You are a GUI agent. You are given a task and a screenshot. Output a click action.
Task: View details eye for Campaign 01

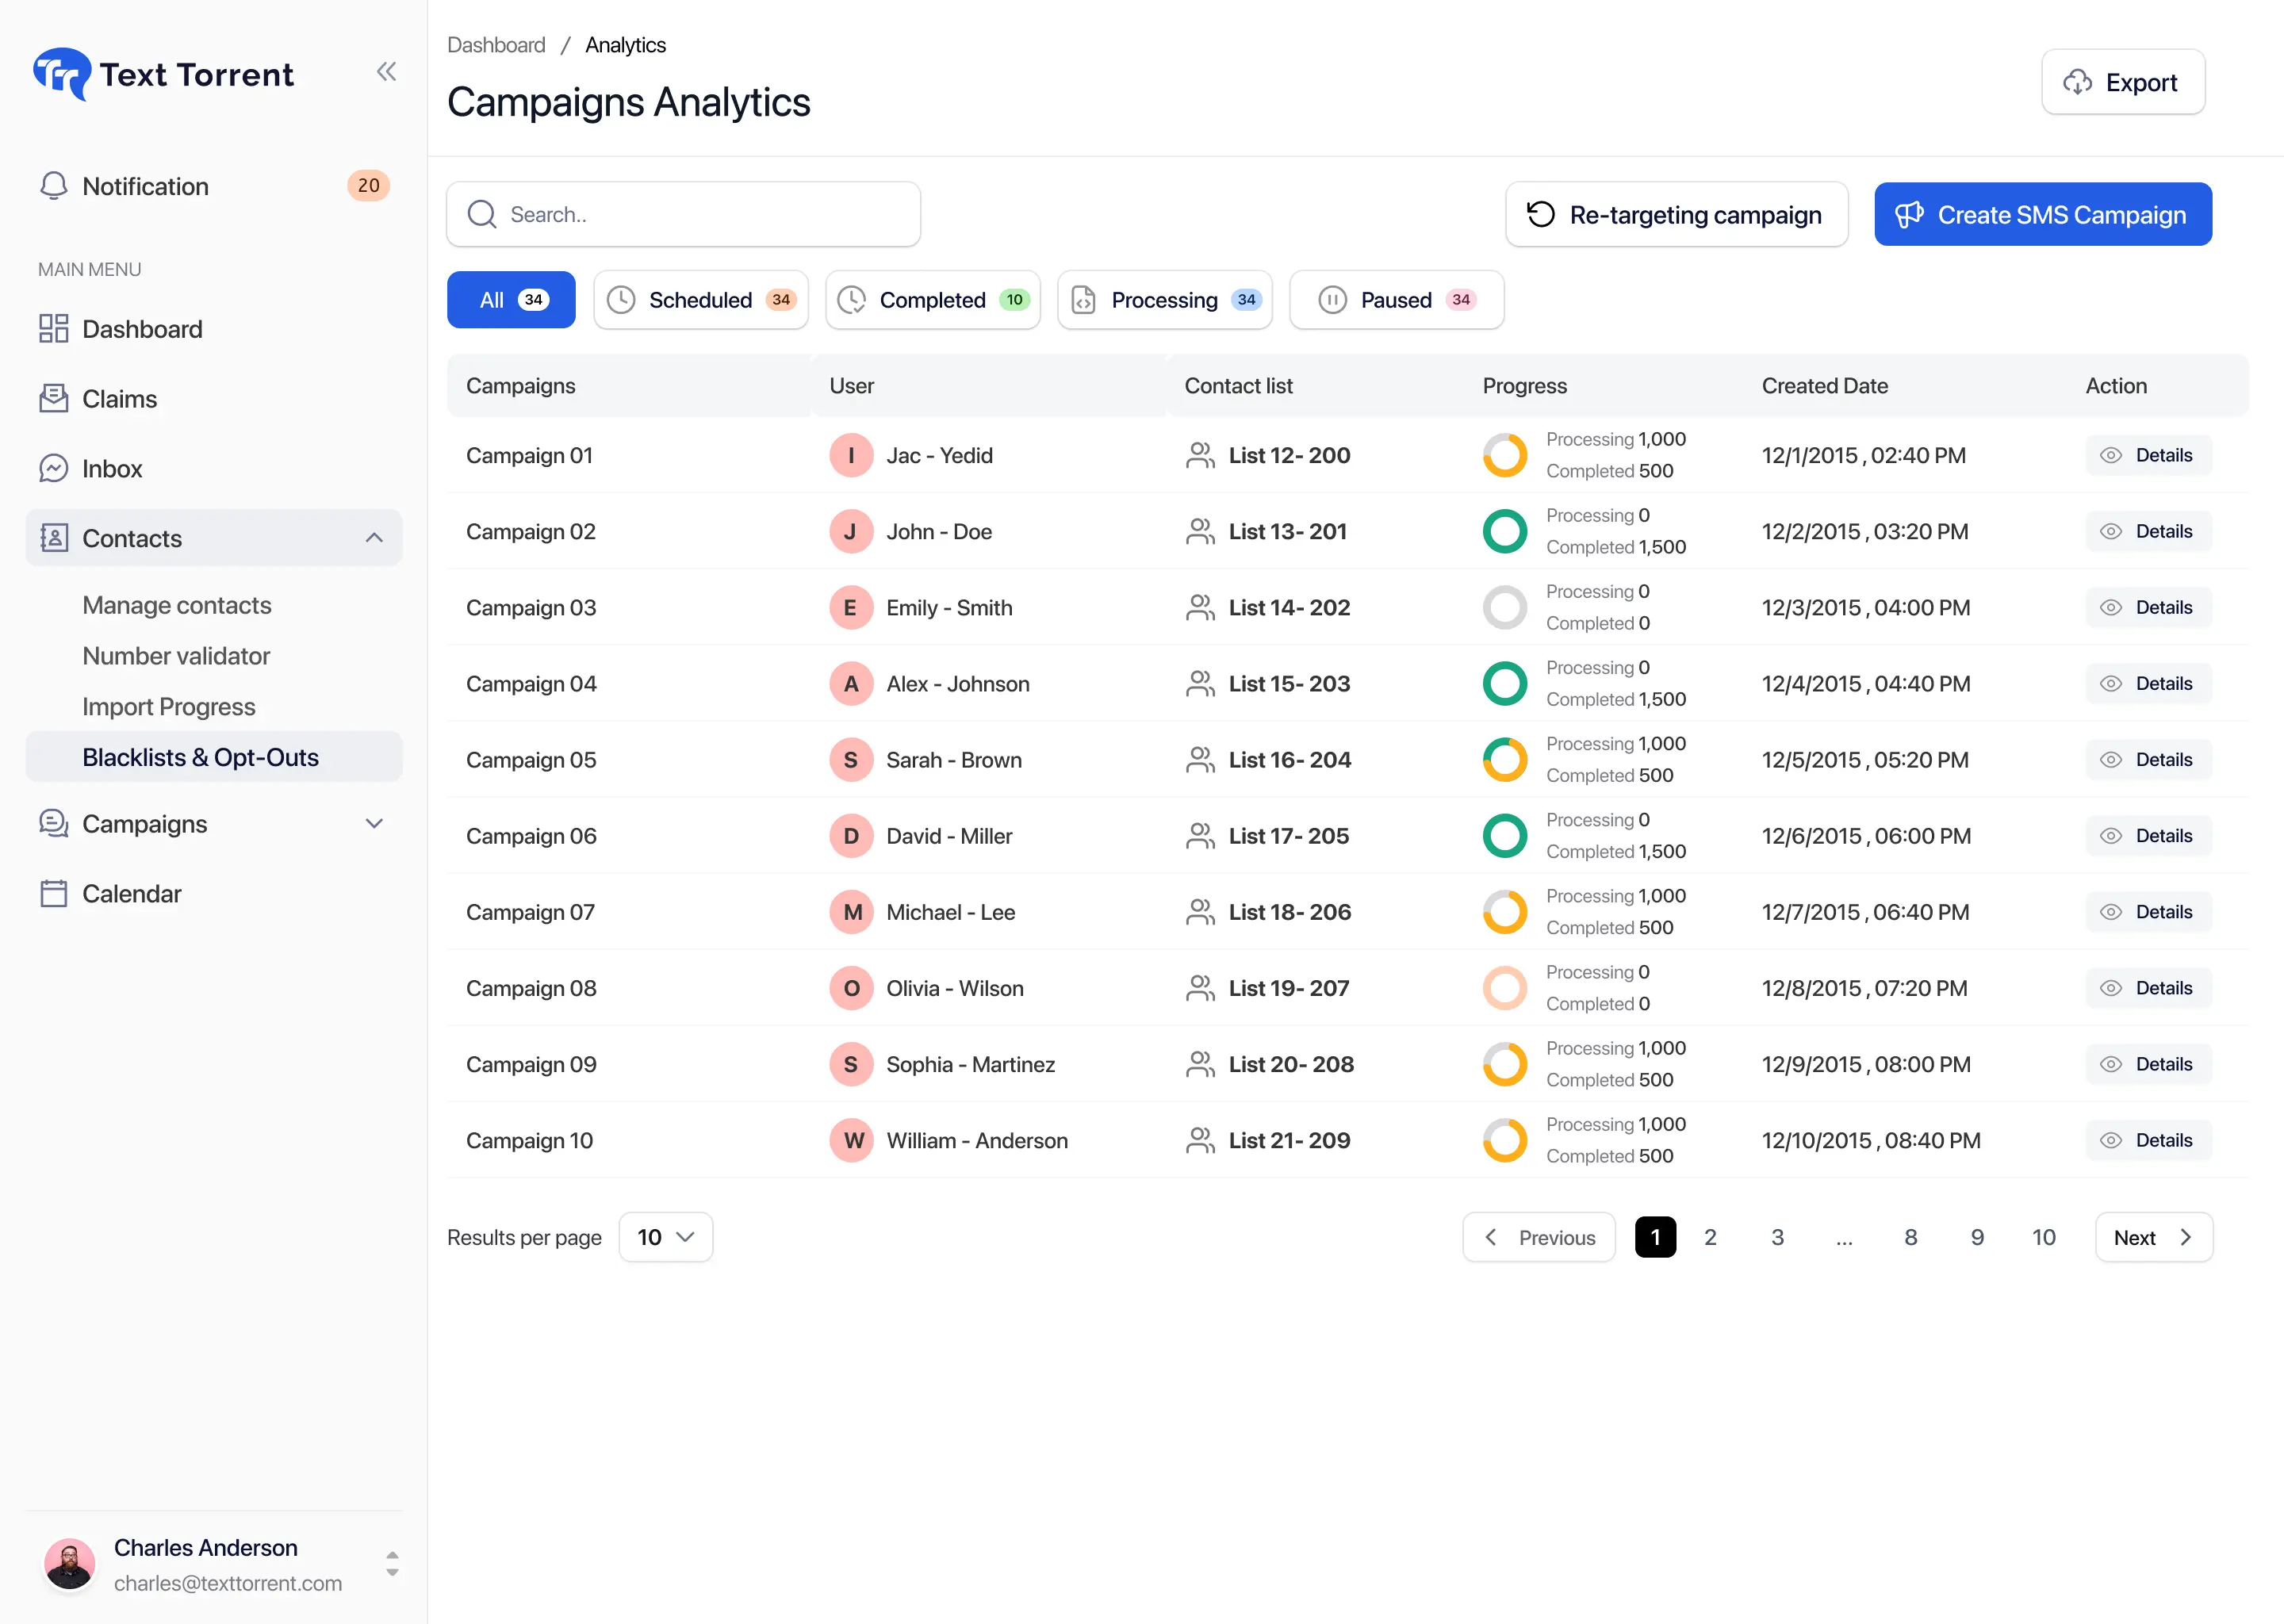click(2110, 455)
